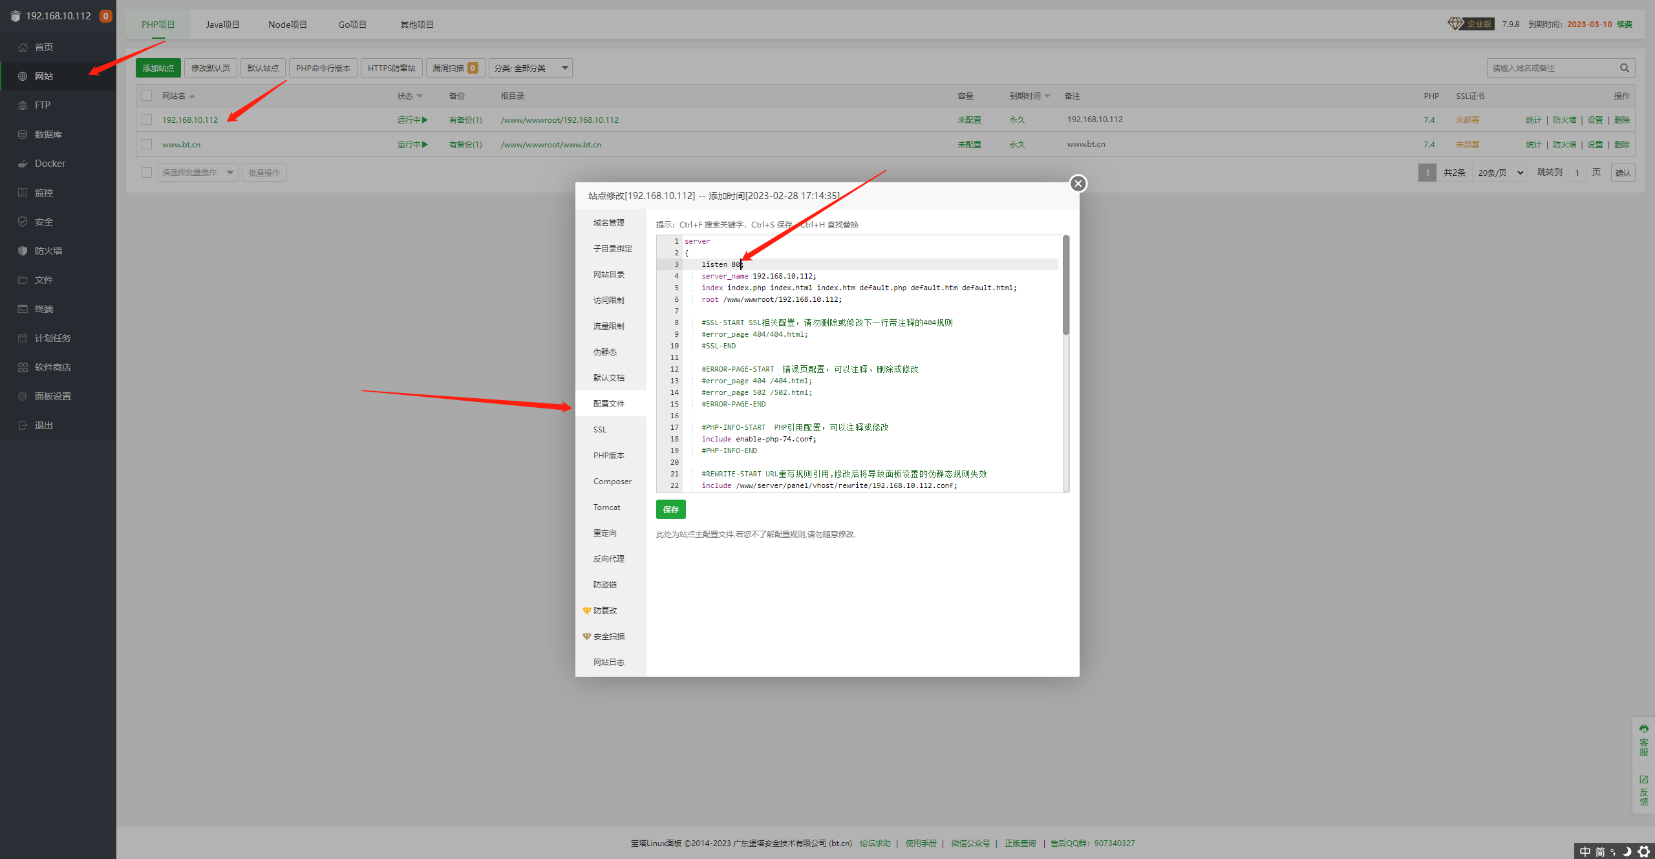Click the green 保存 button

coord(671,509)
